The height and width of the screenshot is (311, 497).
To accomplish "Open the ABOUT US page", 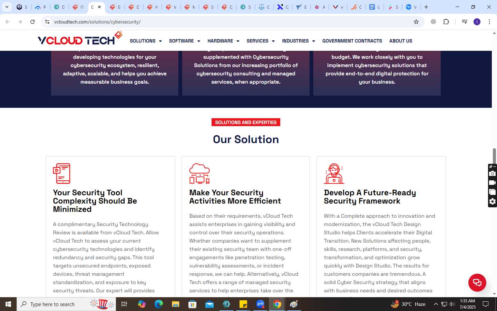I will pyautogui.click(x=401, y=41).
